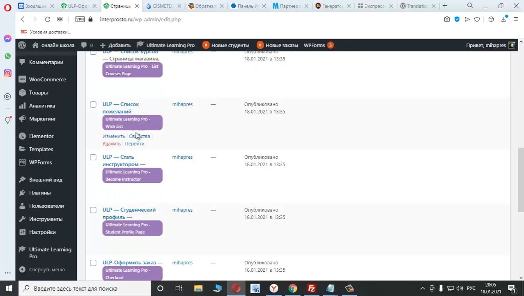Tick the checkbox for ULP — Стать инструктором

93,157
